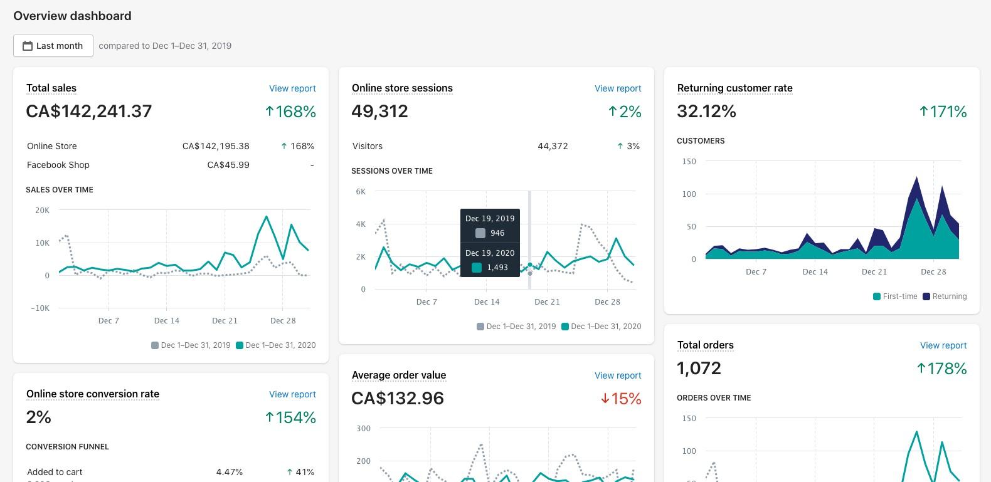
Task: Click the green up arrow beside 168% headline
Action: 269,112
